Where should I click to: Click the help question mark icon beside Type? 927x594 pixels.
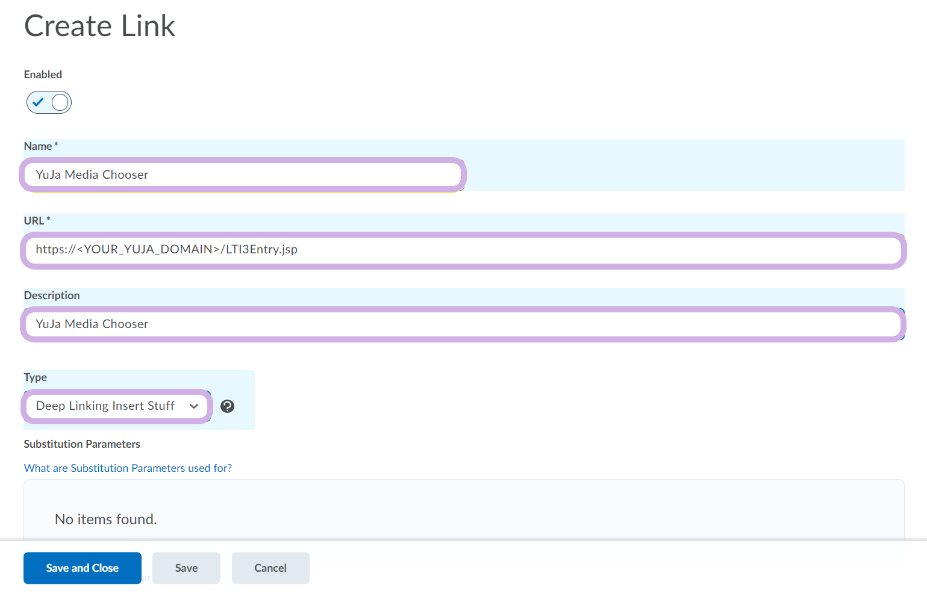pos(227,406)
